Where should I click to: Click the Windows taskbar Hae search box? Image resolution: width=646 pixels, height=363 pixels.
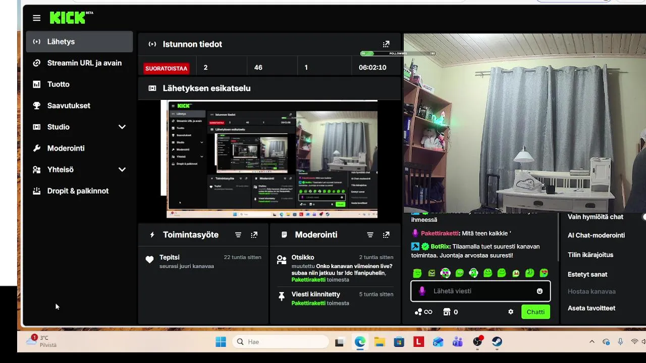pyautogui.click(x=281, y=342)
